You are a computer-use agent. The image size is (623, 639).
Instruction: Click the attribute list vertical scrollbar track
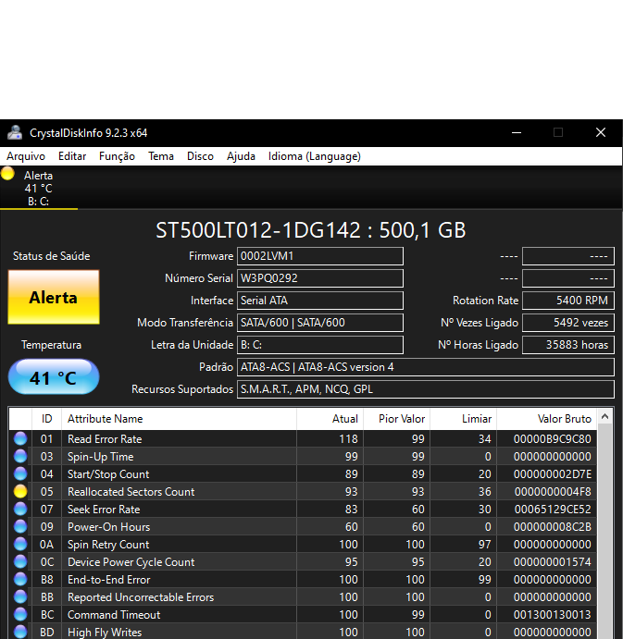[x=605, y=532]
